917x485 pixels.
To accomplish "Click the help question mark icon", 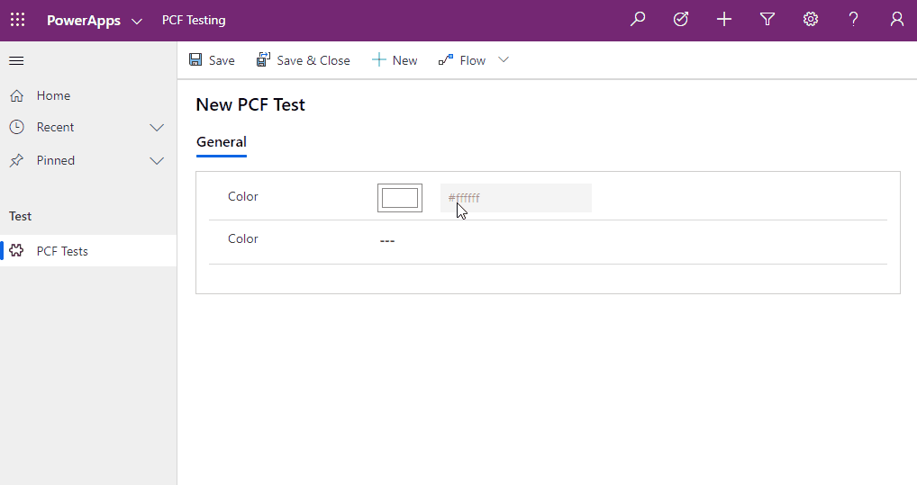I will click(854, 20).
